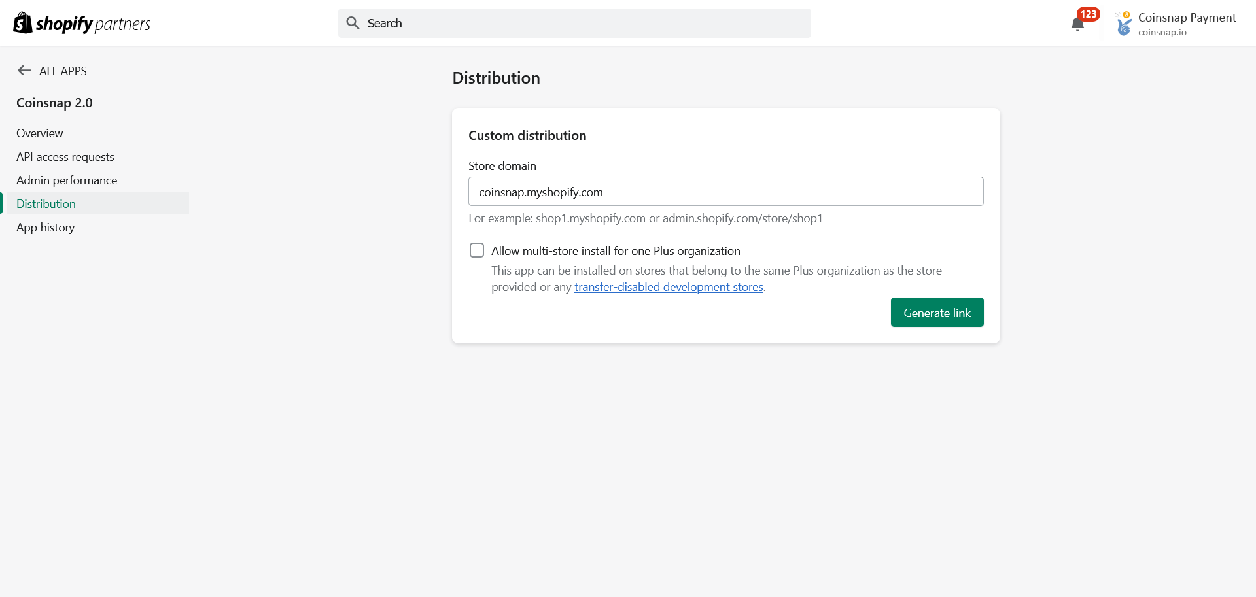Click the Store domain text field
1256x597 pixels.
click(725, 192)
